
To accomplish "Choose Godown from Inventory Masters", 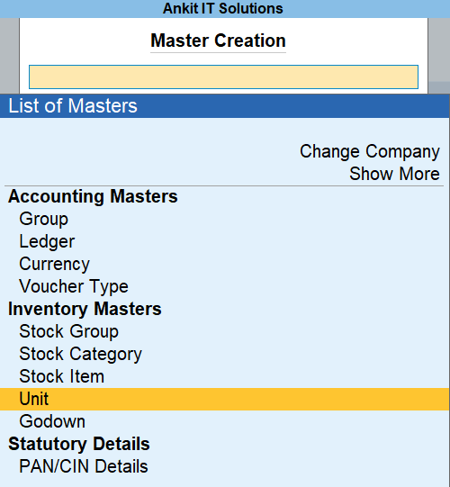I will click(52, 421).
